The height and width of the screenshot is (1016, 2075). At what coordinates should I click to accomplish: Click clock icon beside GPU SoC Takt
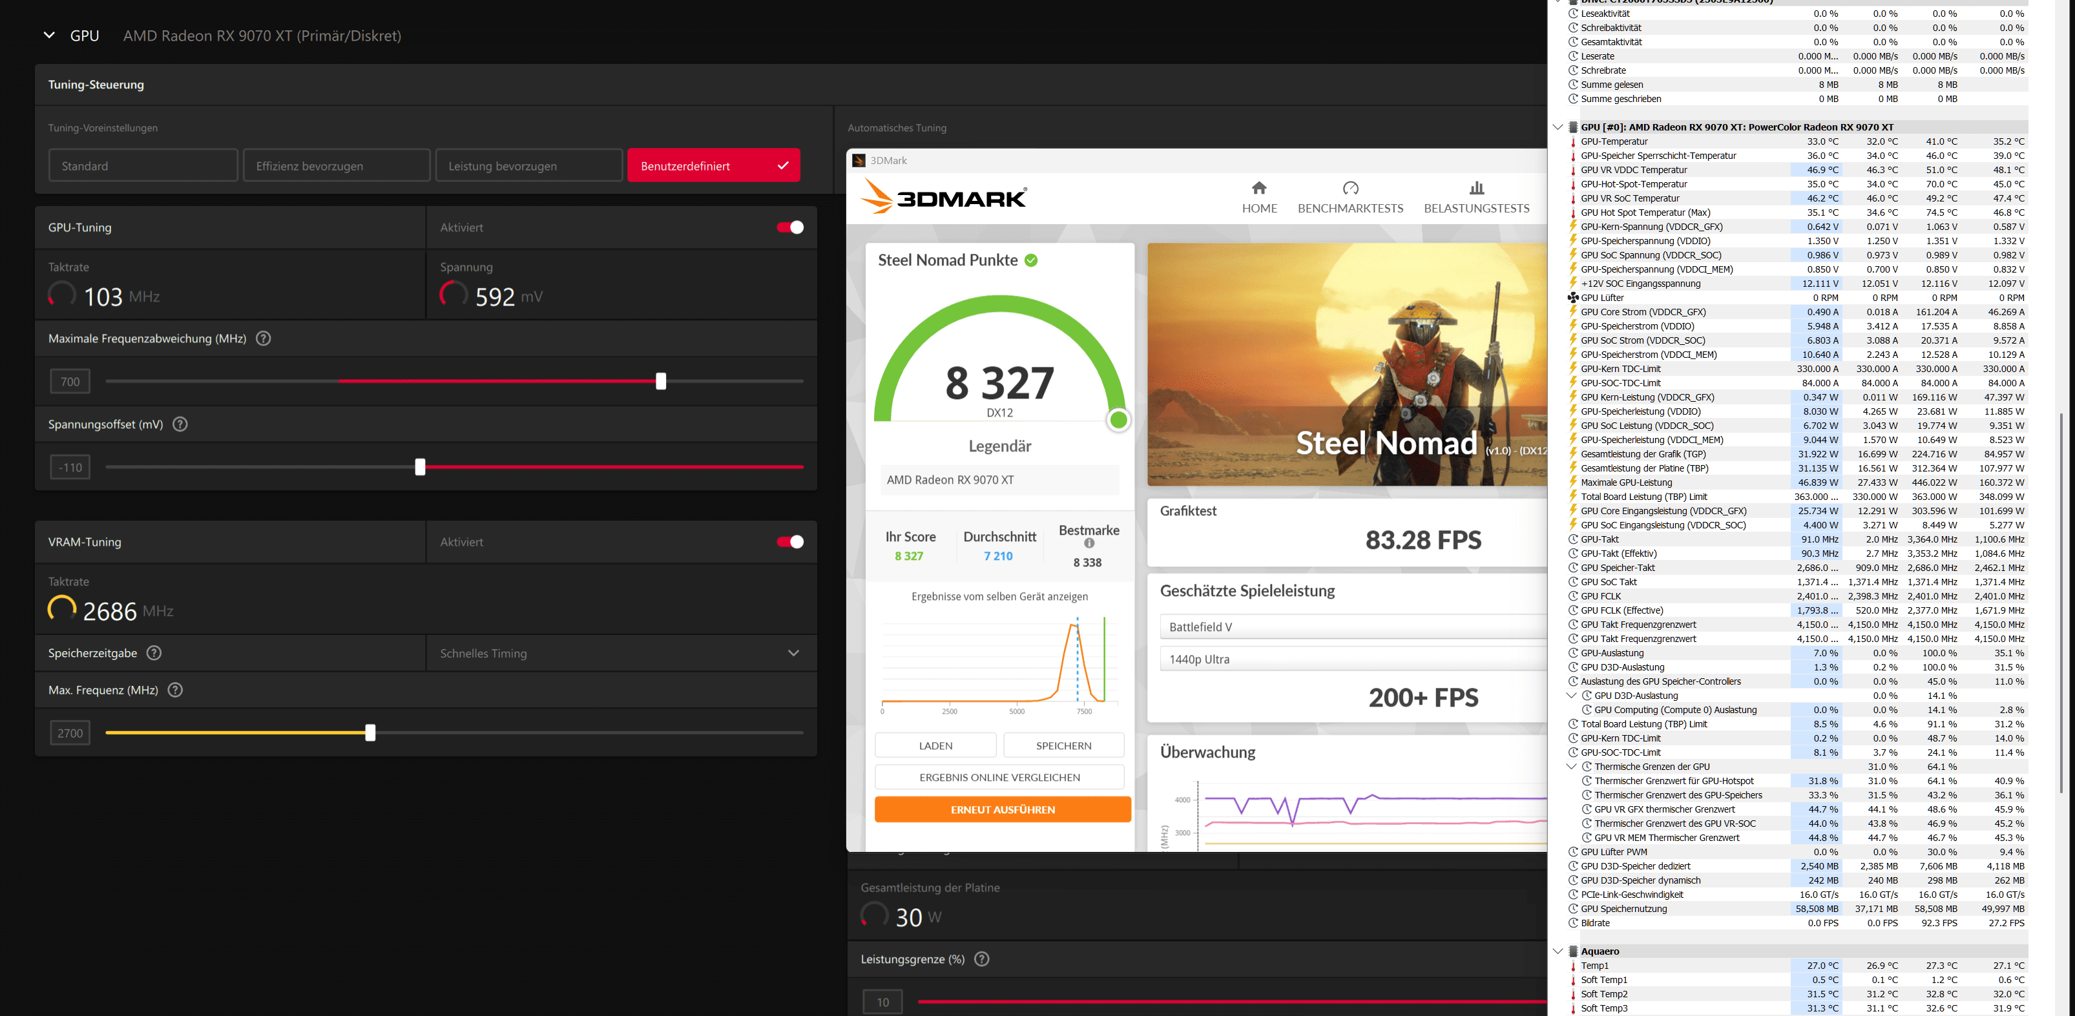[1573, 582]
